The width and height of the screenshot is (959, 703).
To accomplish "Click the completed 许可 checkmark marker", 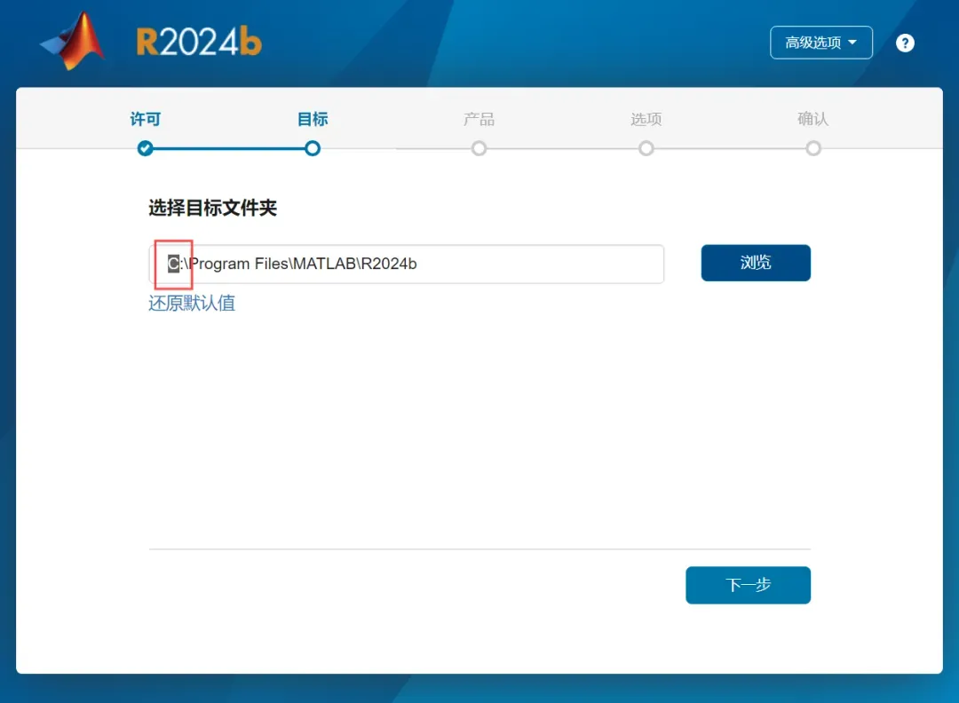I will point(145,148).
